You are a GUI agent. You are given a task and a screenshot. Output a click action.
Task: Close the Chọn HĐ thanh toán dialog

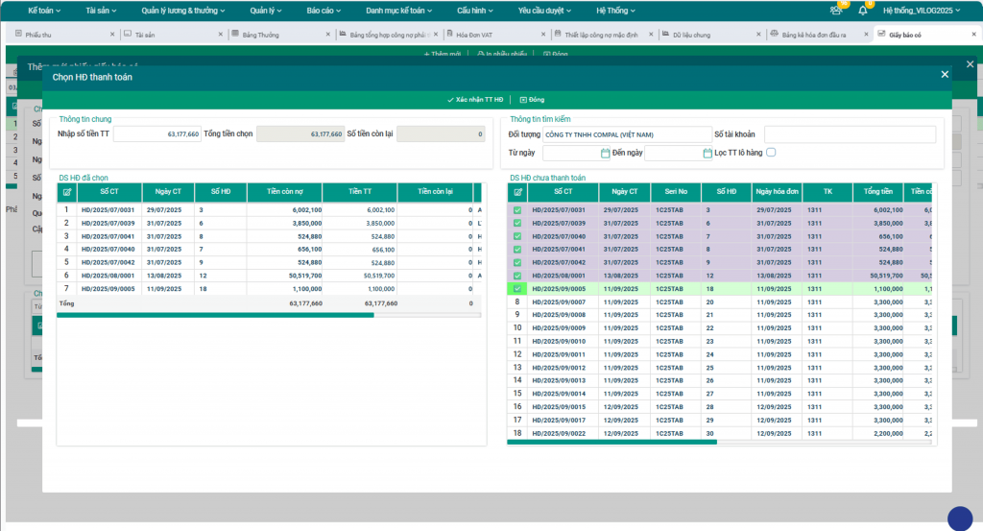[x=944, y=75]
